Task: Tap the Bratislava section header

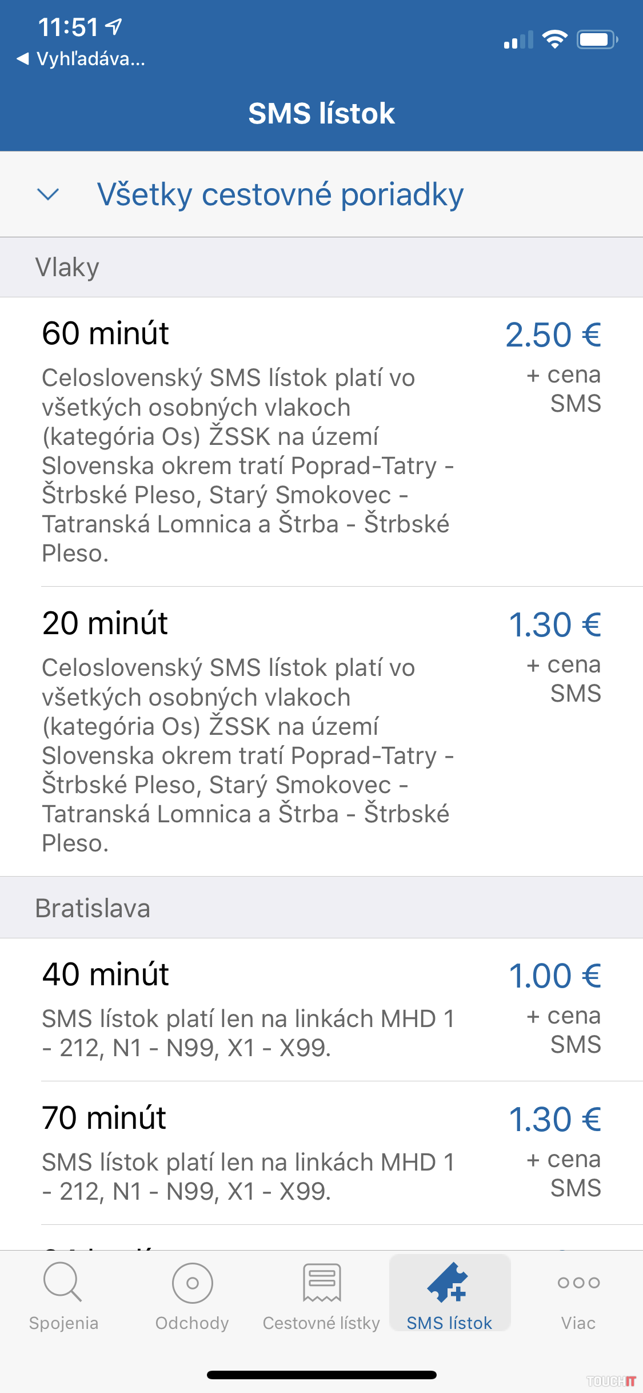Action: pos(93,909)
